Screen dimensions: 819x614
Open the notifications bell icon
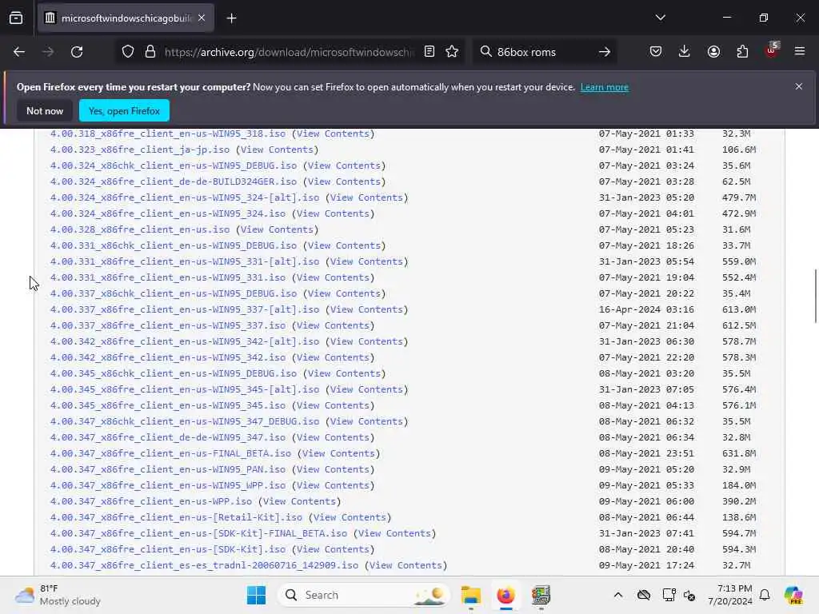click(x=765, y=595)
